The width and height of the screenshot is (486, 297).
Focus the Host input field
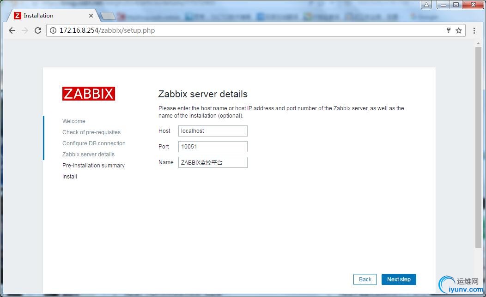point(213,131)
